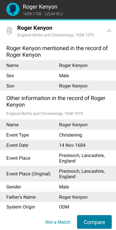
Task: Click the Compare button
Action: [x=94, y=222]
